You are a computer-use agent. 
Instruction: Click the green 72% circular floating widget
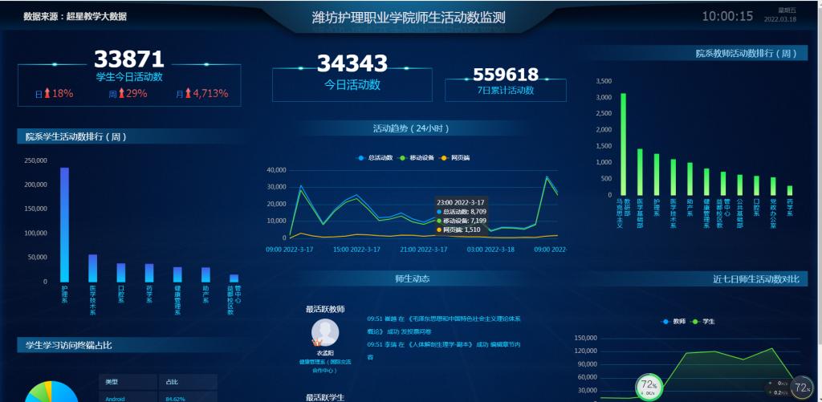(x=649, y=388)
